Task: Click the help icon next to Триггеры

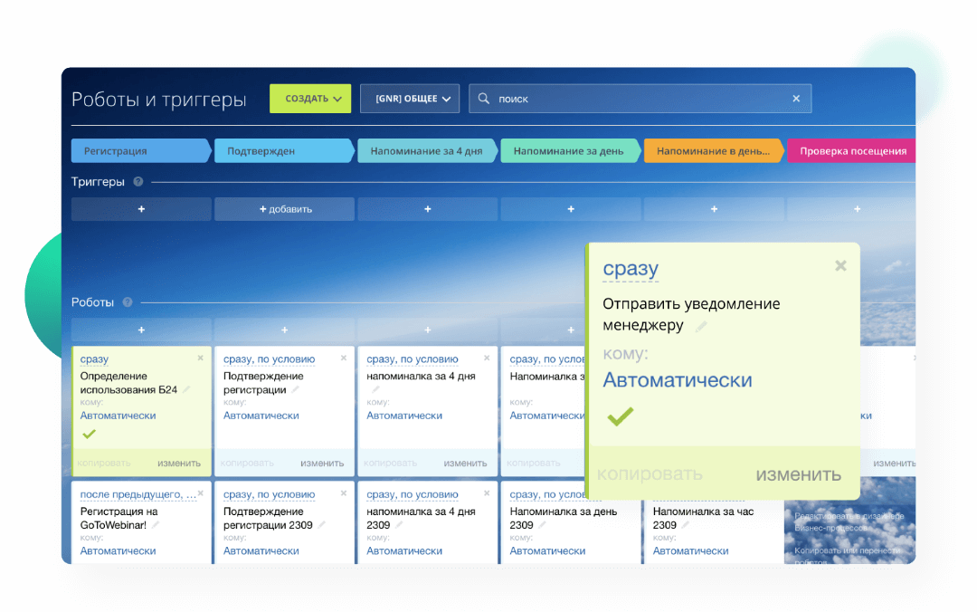Action: 138,182
